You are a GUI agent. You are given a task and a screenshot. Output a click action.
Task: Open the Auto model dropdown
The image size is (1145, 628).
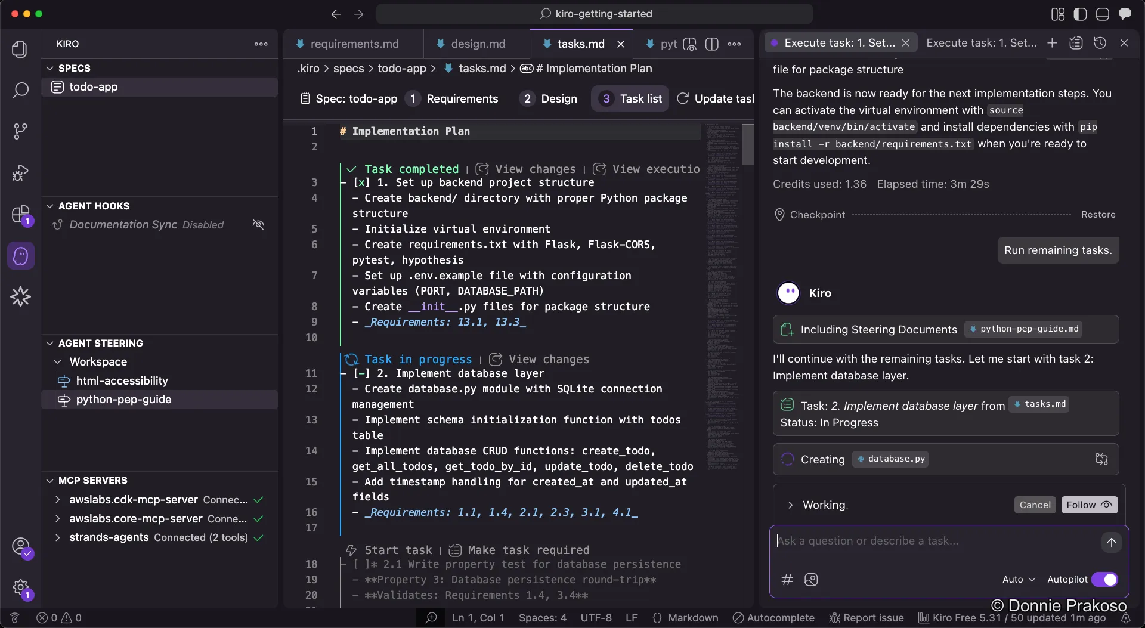pos(1019,580)
